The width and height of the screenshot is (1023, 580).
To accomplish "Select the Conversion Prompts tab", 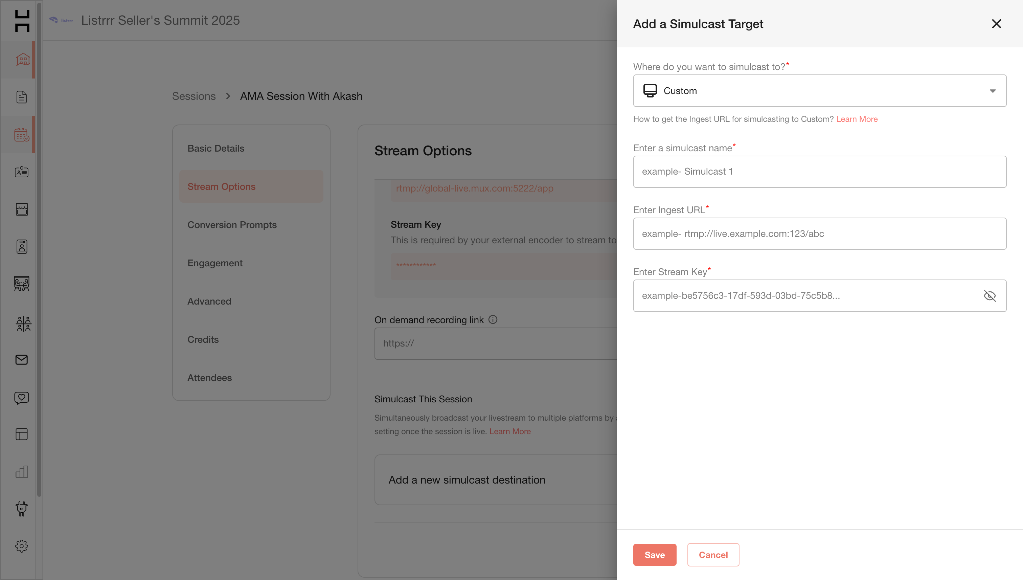I will tap(232, 225).
